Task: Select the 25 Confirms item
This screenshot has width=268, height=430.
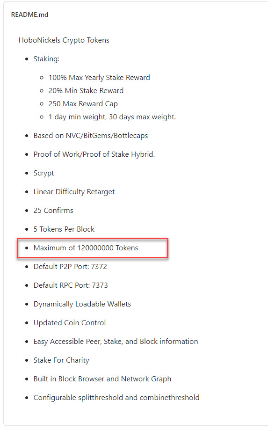Action: tap(53, 211)
